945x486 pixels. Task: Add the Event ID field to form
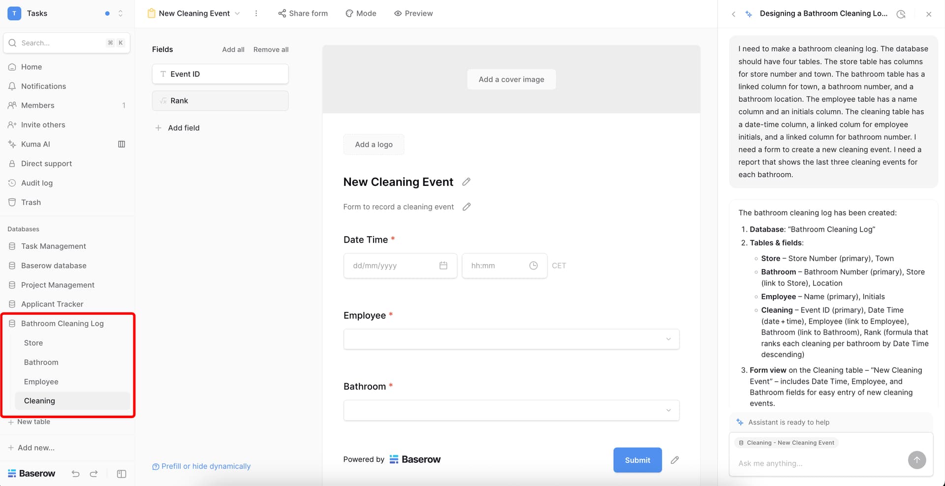coord(220,74)
